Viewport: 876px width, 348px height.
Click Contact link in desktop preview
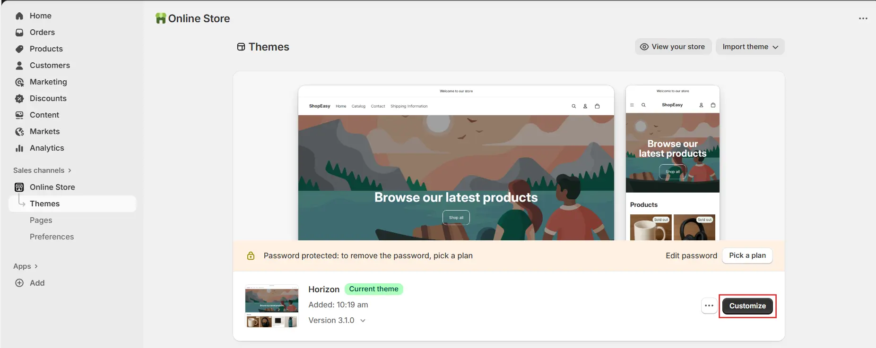click(x=378, y=106)
